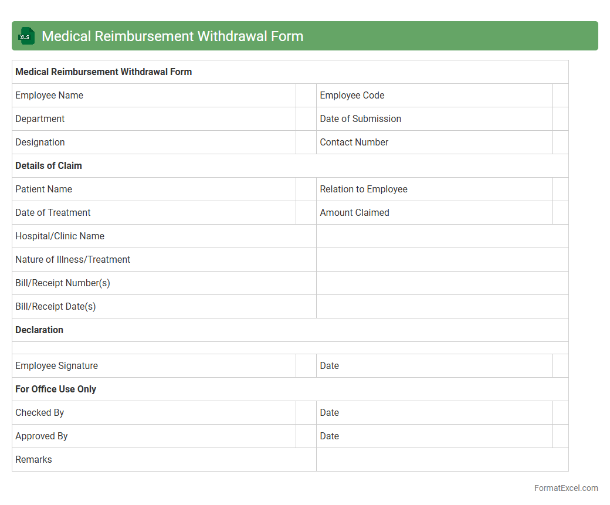
Task: Select the Amount Claimed label cell
Action: 433,213
